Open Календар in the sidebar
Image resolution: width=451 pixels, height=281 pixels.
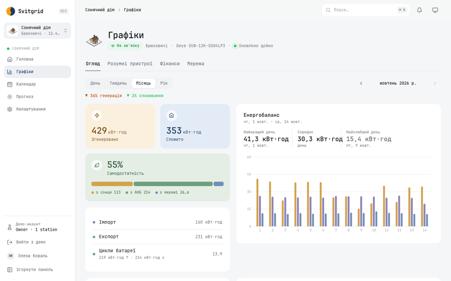click(37, 84)
